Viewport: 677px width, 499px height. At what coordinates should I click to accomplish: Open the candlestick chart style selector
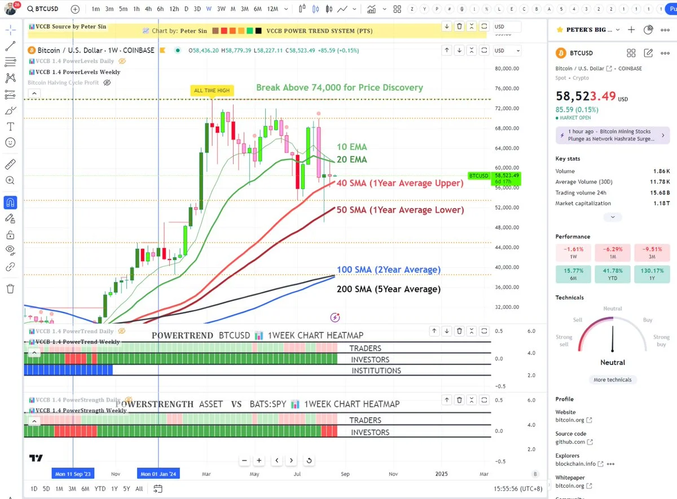315,9
